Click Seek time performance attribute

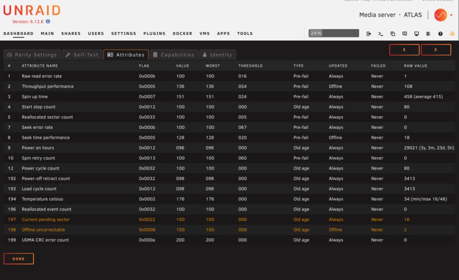[x=45, y=137]
